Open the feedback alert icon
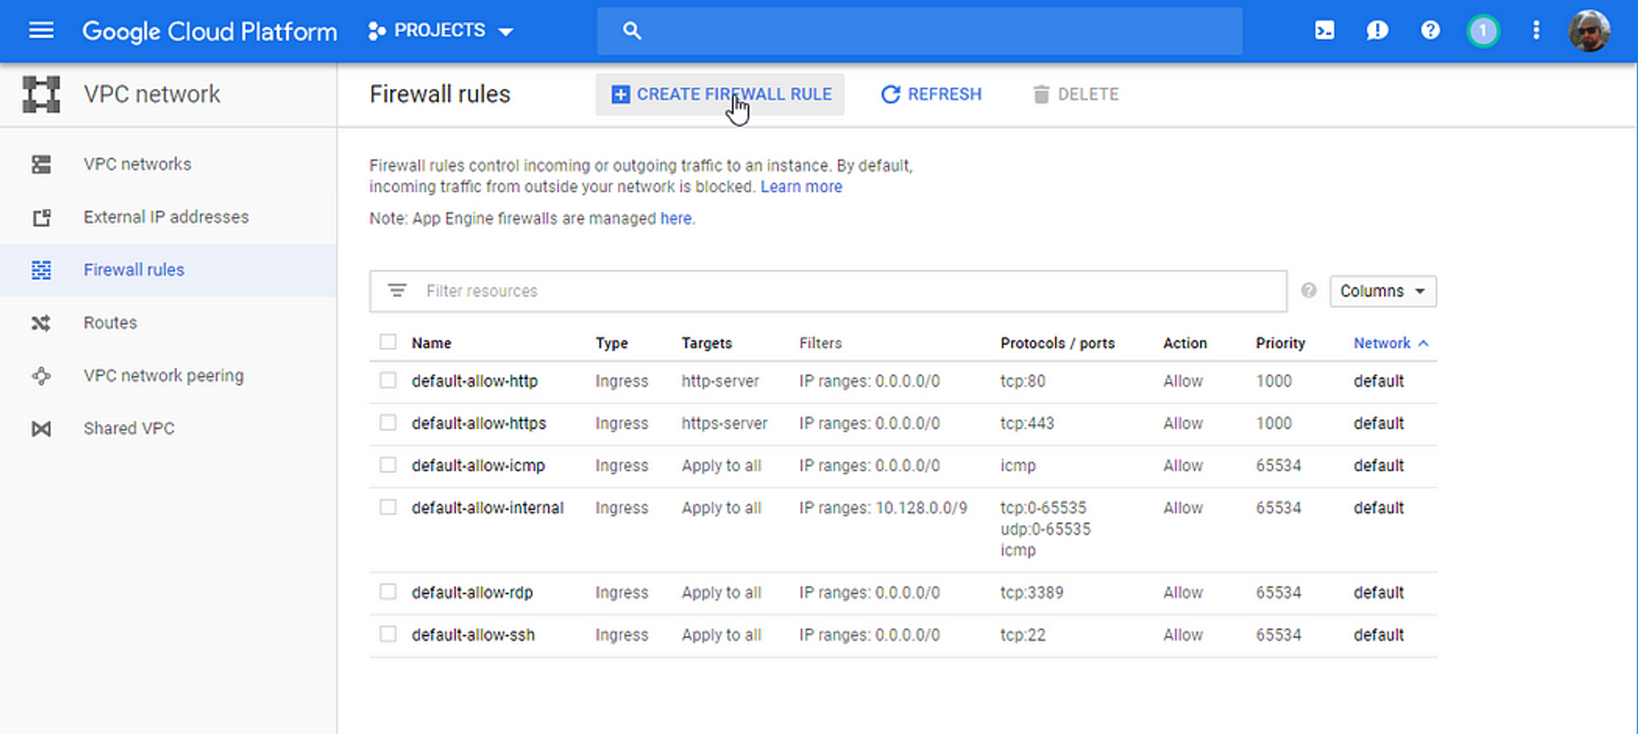The height and width of the screenshot is (734, 1638). point(1378,31)
